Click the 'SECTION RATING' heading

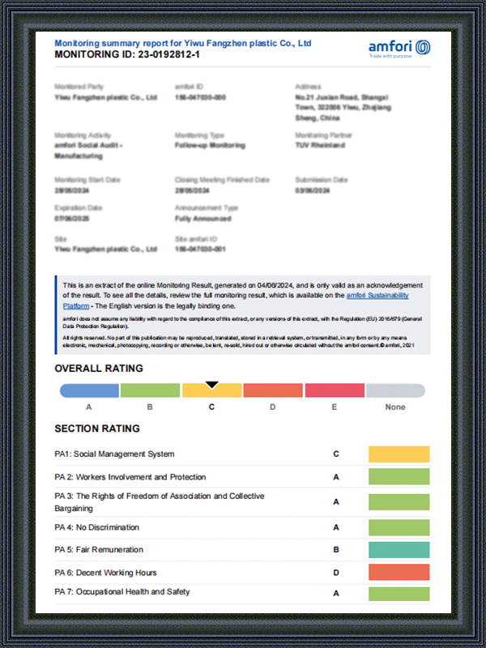coord(97,428)
